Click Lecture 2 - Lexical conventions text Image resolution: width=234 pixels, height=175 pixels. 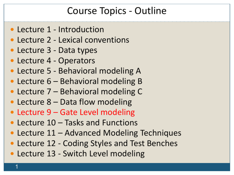point(73,40)
